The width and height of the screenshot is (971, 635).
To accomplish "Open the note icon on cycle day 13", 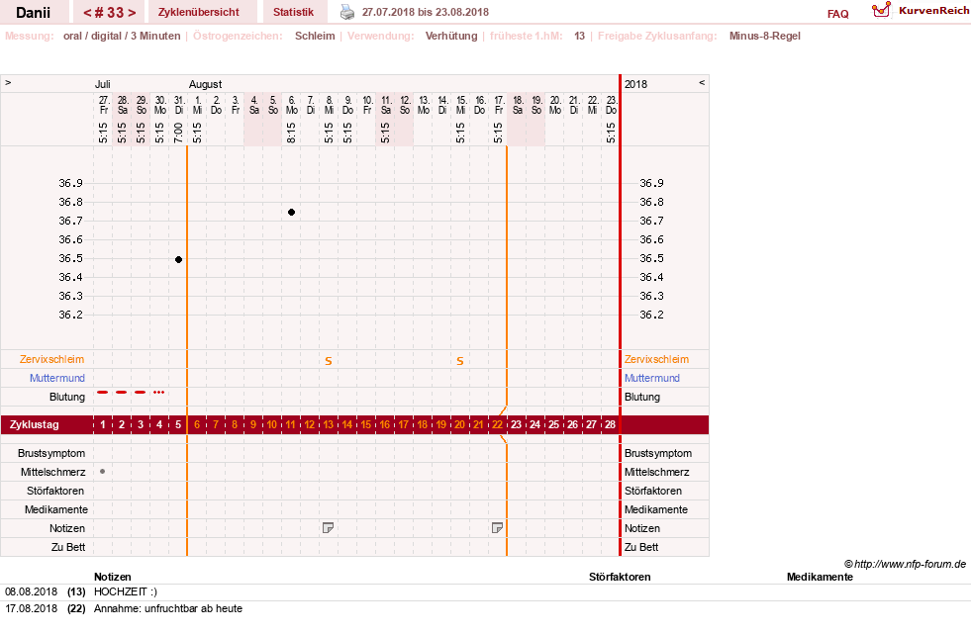I will click(329, 528).
